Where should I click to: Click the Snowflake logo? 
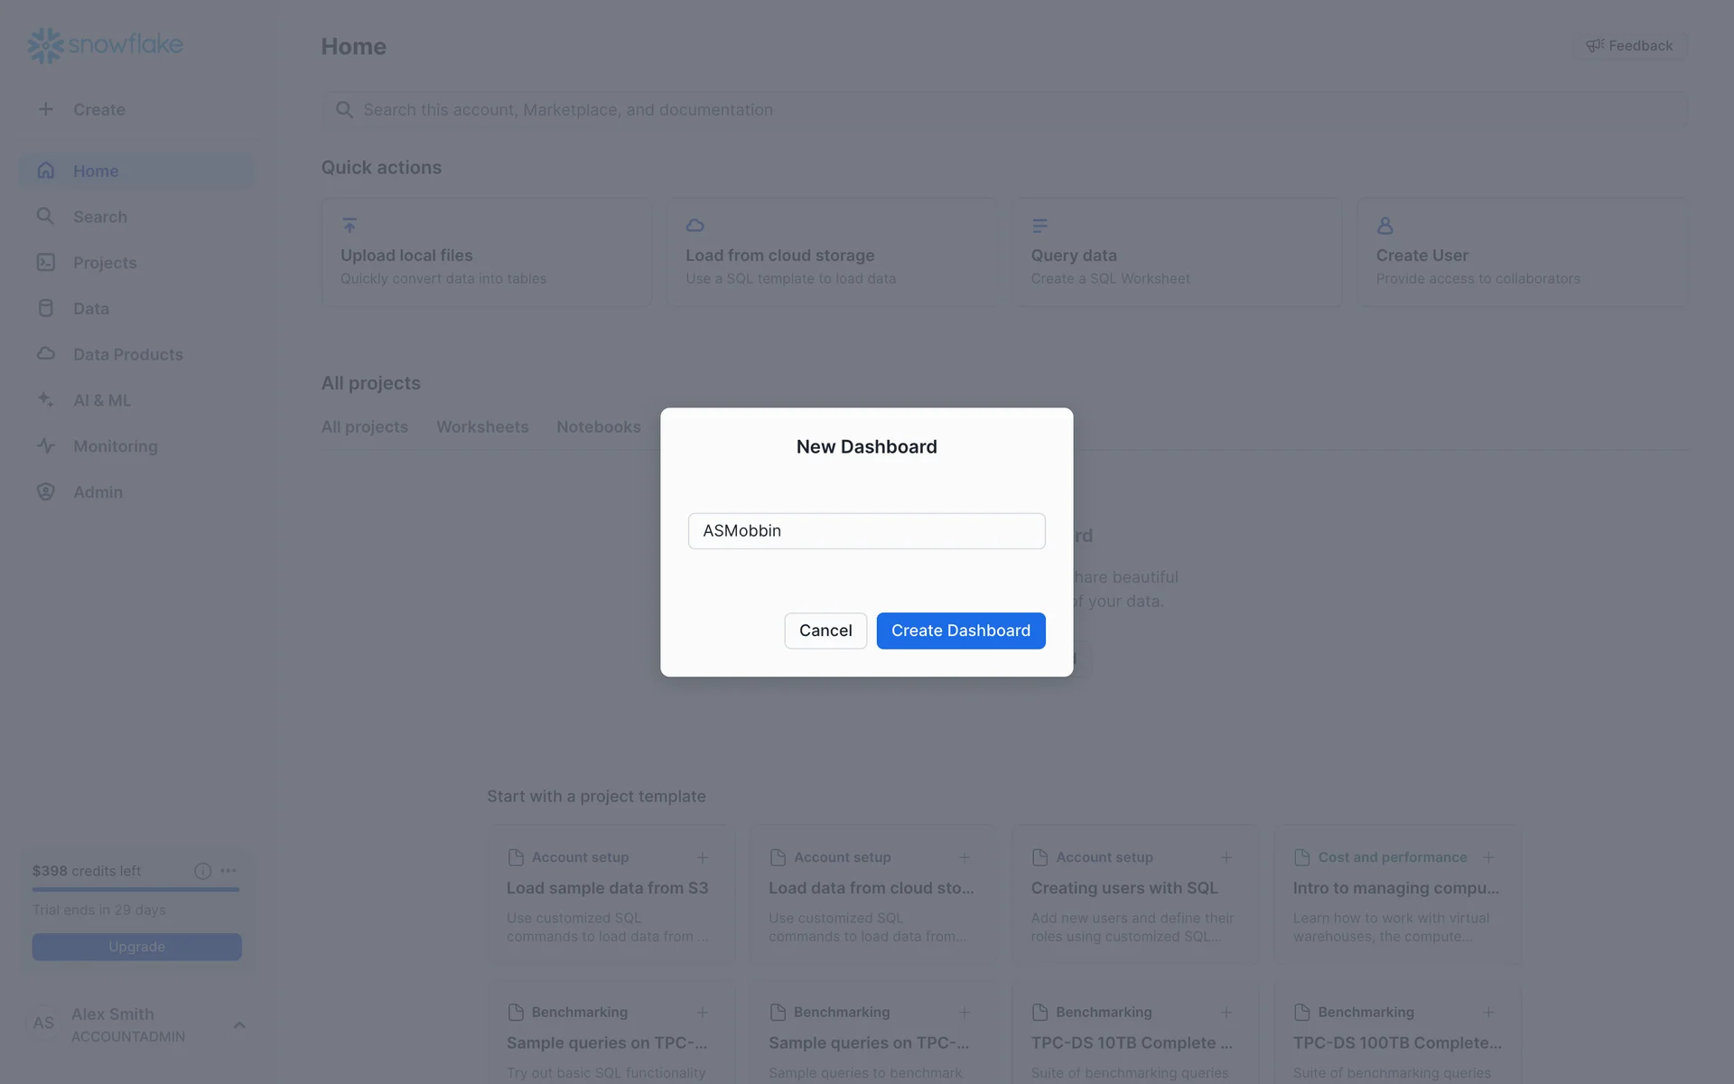click(105, 44)
